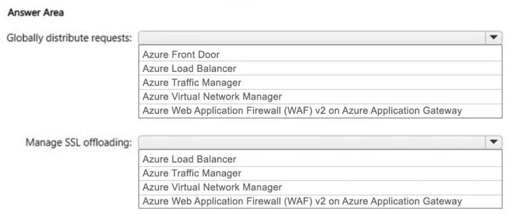Screen dimensions: 509x215
Task: Click the Manage SSL offloading label
Action: point(79,142)
